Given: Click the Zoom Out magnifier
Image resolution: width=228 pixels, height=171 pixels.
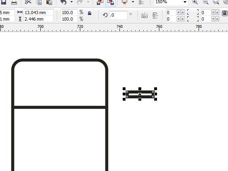Looking at the screenshot, I should [206, 2].
